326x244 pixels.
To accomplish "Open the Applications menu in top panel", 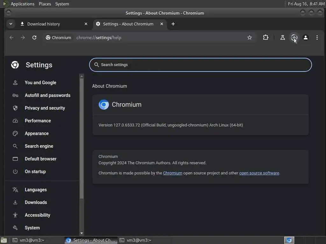I will (x=23, y=4).
